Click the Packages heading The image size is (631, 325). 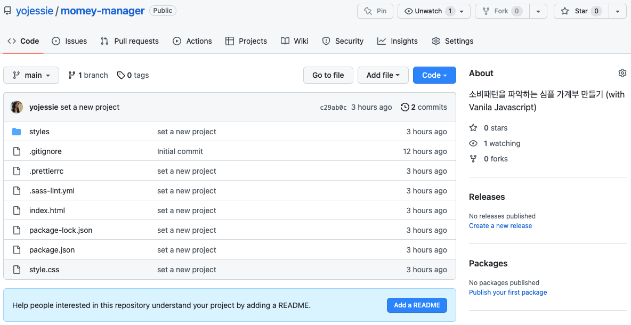(x=488, y=263)
